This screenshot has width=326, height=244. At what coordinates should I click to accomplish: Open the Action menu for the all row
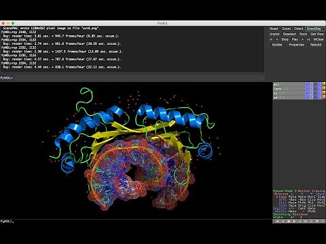307,84
